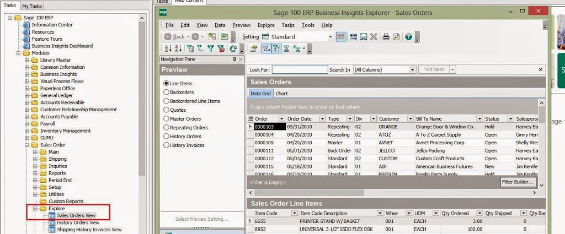Select the Quotes radio button

(166, 110)
